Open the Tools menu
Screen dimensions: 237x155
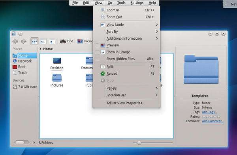(x=121, y=3)
